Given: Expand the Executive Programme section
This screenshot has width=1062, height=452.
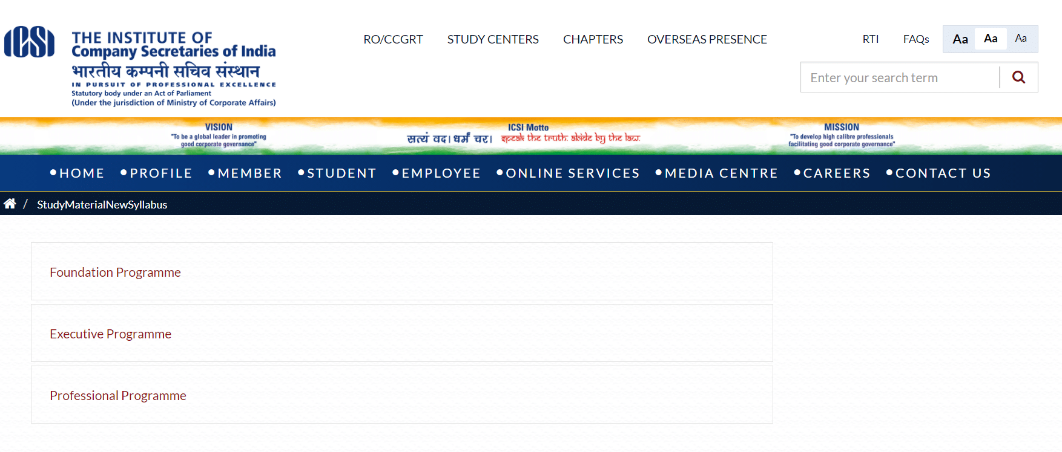Looking at the screenshot, I should 110,334.
